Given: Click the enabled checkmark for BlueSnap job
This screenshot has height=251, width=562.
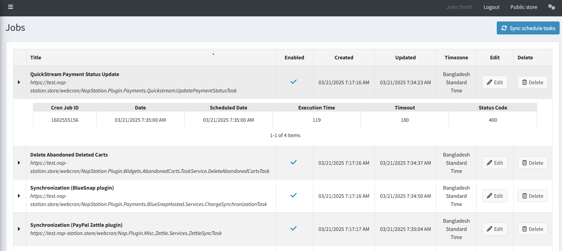Looking at the screenshot, I should (294, 195).
